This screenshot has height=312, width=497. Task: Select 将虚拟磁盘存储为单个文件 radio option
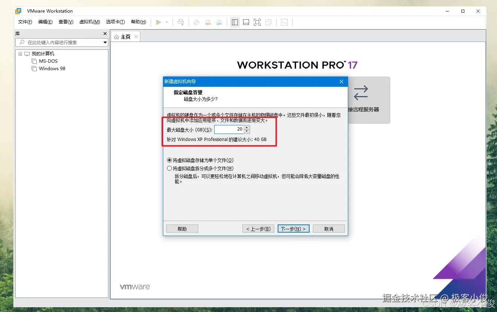click(x=200, y=160)
